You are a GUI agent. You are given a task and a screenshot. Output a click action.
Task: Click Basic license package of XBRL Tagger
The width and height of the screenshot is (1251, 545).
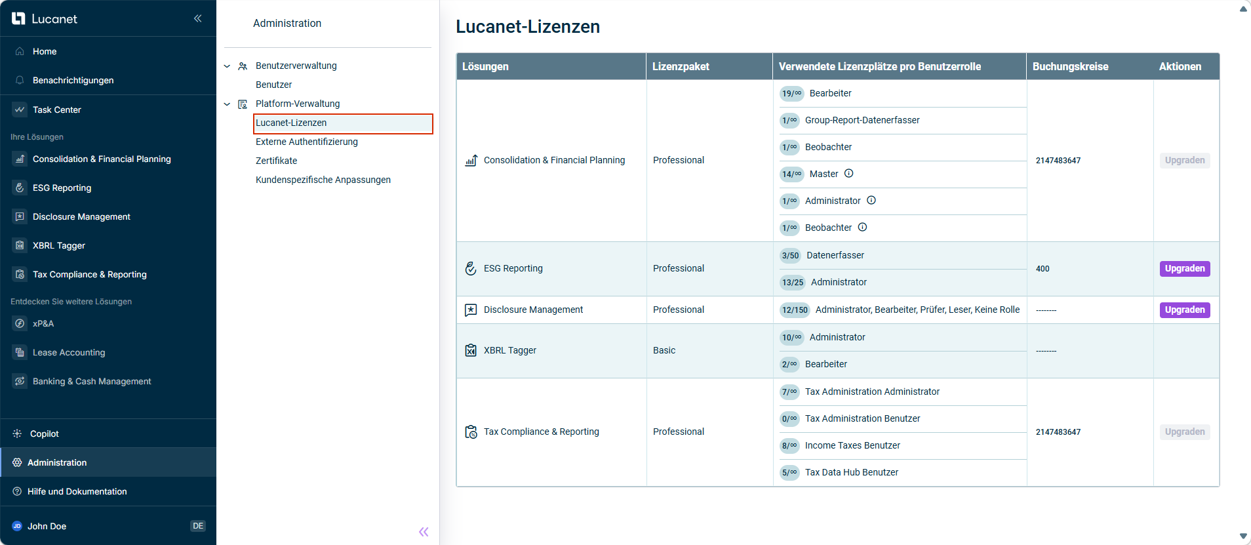click(664, 350)
